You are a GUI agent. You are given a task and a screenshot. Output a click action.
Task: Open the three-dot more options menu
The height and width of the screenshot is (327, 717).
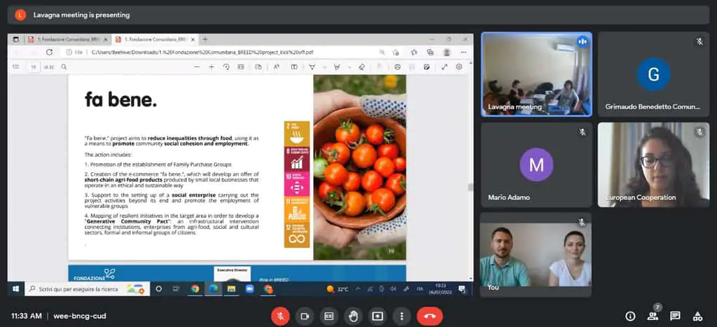coord(401,316)
